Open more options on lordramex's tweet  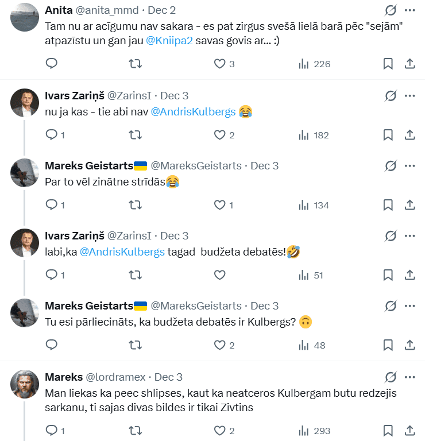pos(410,377)
